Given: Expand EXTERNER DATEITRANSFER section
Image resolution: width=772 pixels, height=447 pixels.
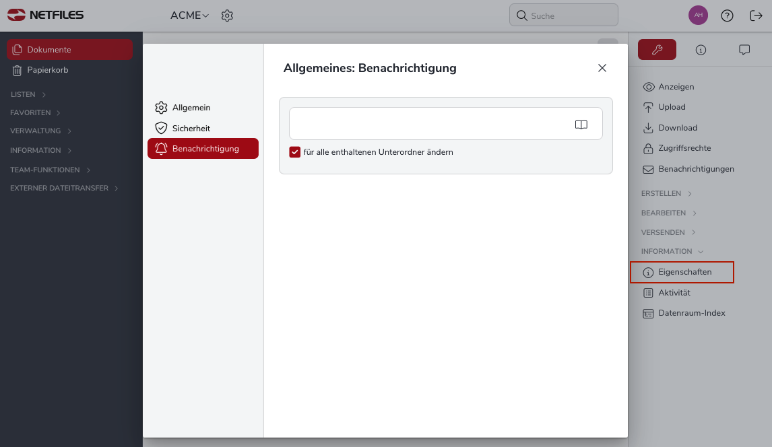Looking at the screenshot, I should tap(64, 188).
